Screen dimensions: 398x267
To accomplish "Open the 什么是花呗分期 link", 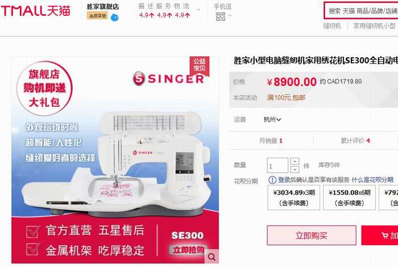I will pos(372,180).
